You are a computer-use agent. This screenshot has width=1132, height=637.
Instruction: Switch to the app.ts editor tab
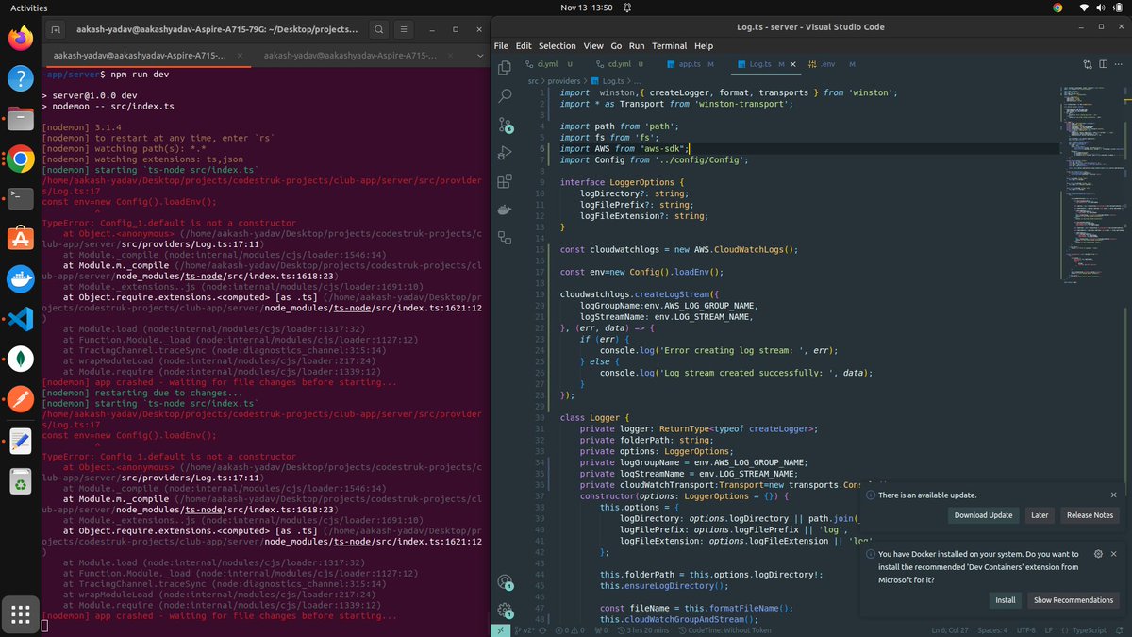coord(695,64)
